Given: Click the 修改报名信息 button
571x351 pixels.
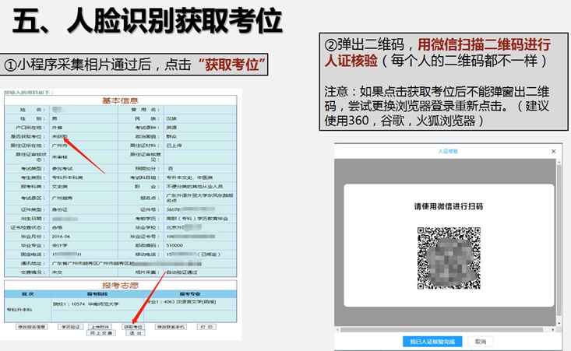Looking at the screenshot, I should click(31, 327).
